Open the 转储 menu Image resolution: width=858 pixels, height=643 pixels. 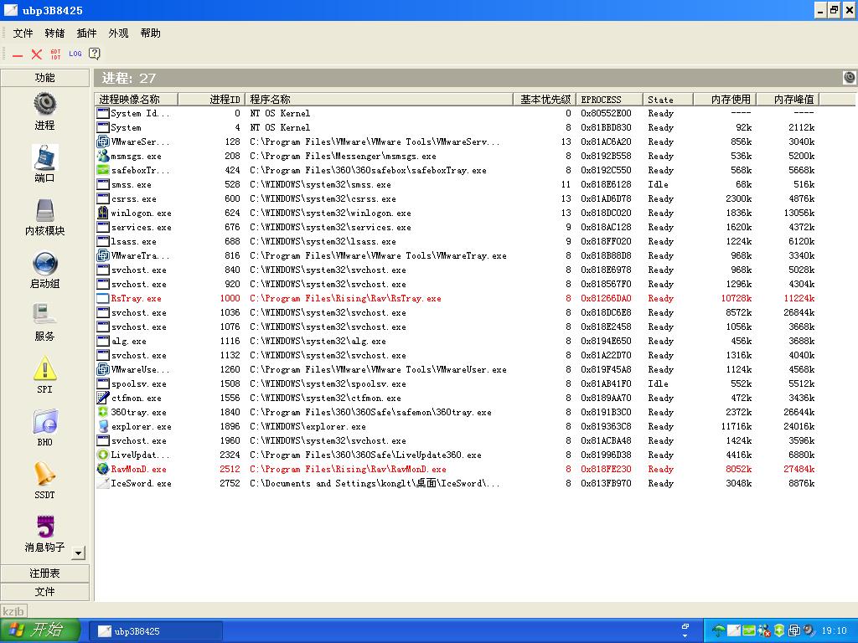[54, 33]
